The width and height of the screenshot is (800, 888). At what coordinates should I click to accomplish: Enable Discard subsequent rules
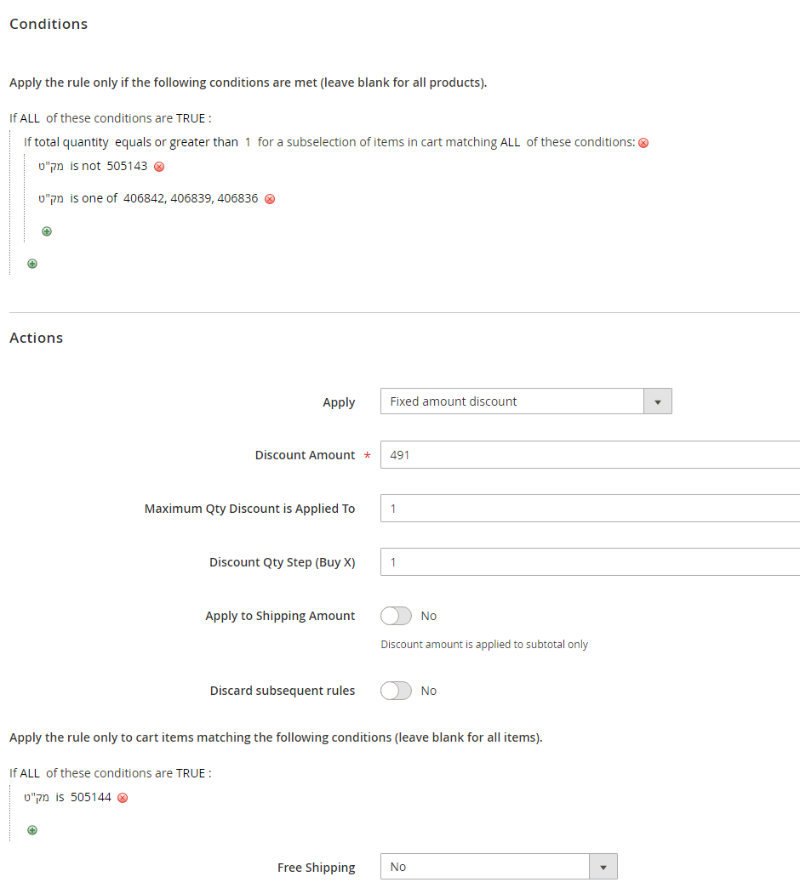395,690
